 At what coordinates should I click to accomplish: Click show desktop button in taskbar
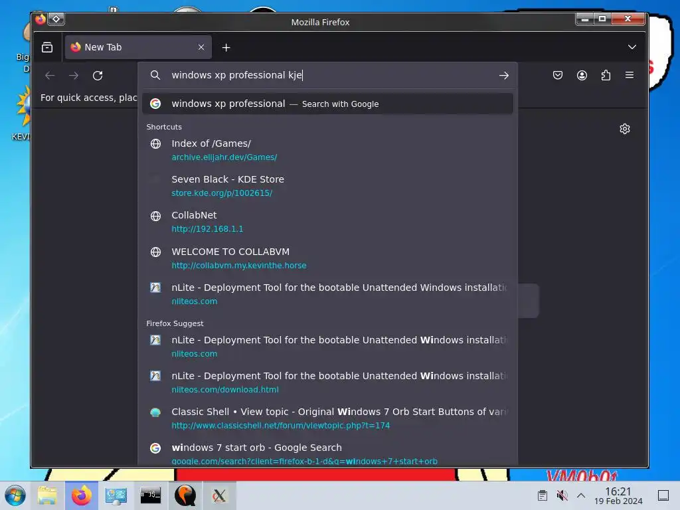[663, 495]
